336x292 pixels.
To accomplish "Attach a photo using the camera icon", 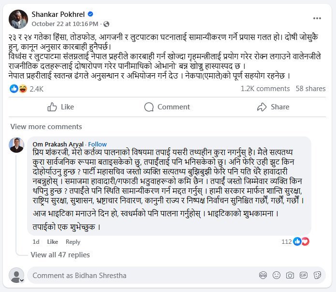I will coord(290,276).
